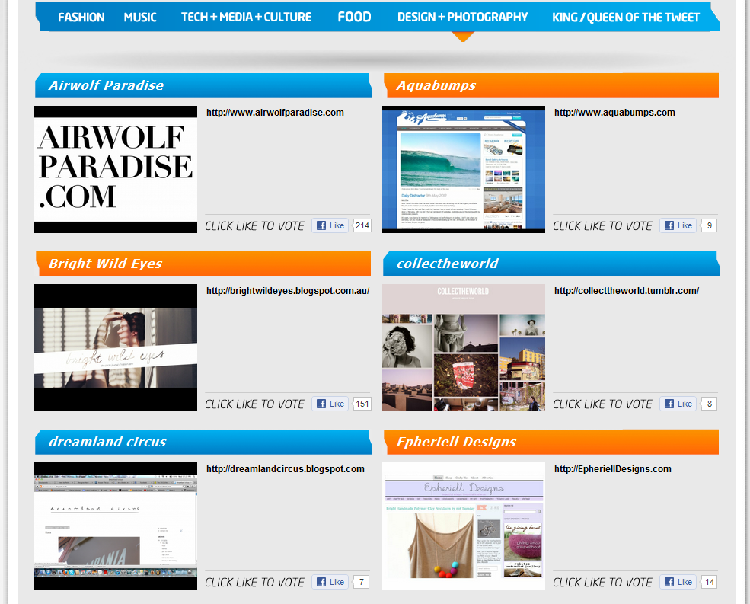Click the 8 like count for collectheworld
This screenshot has width=750, height=604.
[x=710, y=404]
